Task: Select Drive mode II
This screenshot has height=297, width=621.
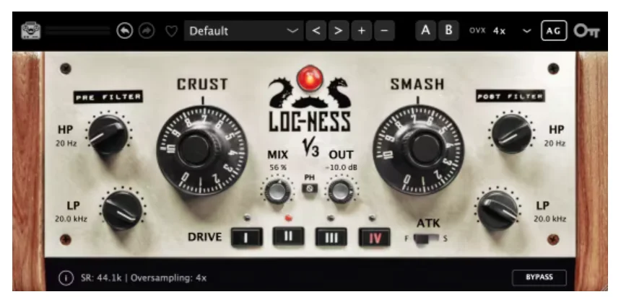Action: click(x=288, y=236)
